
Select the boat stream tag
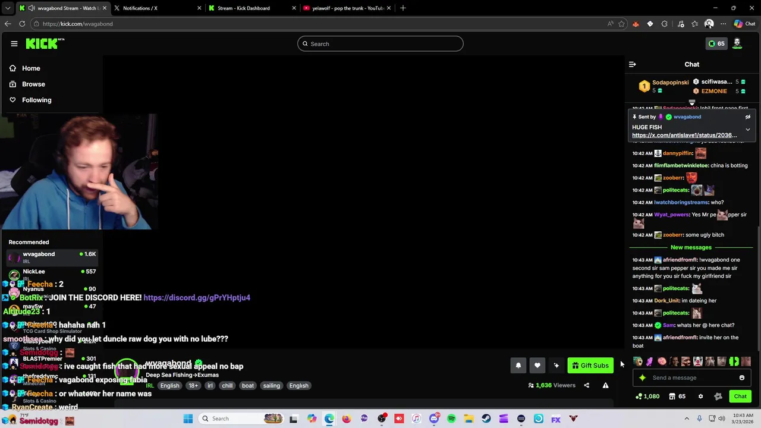[x=248, y=385]
